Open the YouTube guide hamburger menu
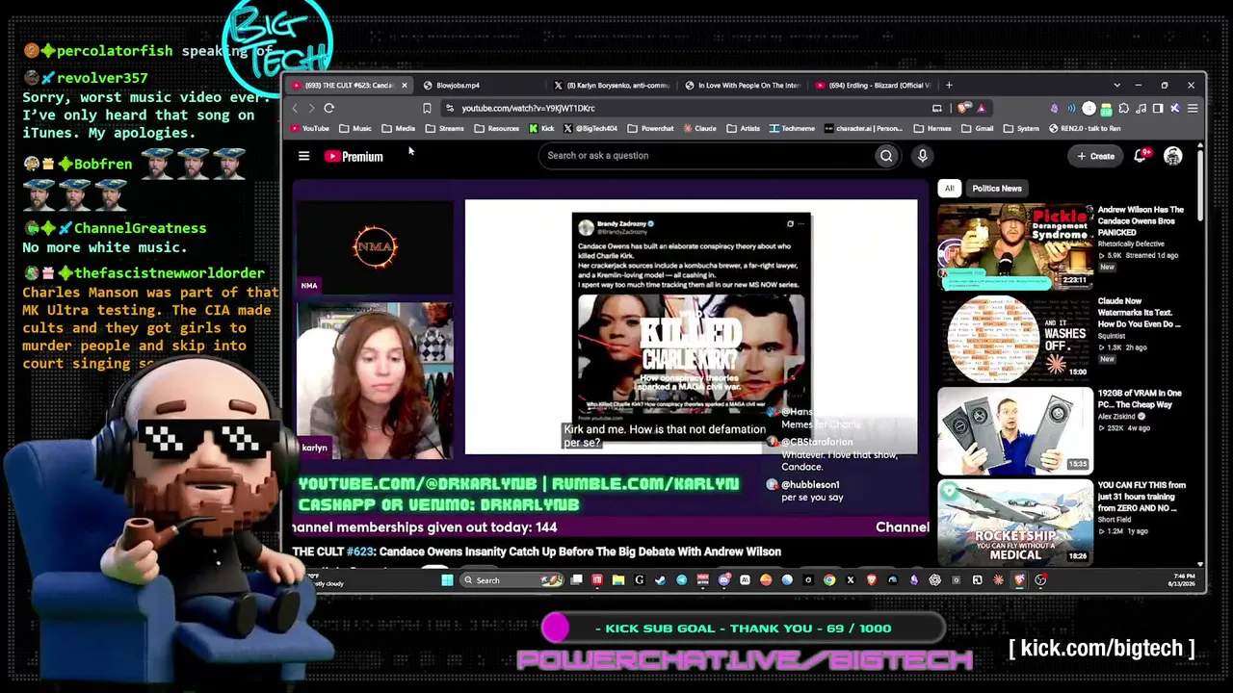1233x693 pixels. [x=303, y=156]
